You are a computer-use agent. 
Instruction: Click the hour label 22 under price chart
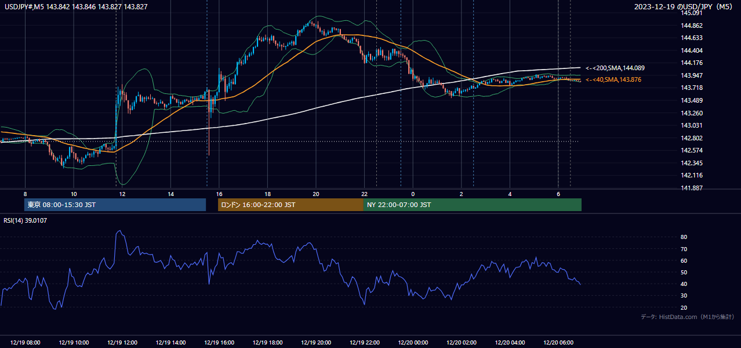click(364, 194)
